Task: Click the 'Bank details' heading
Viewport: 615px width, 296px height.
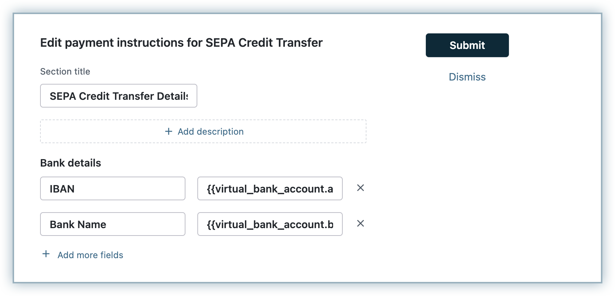Action: [70, 163]
